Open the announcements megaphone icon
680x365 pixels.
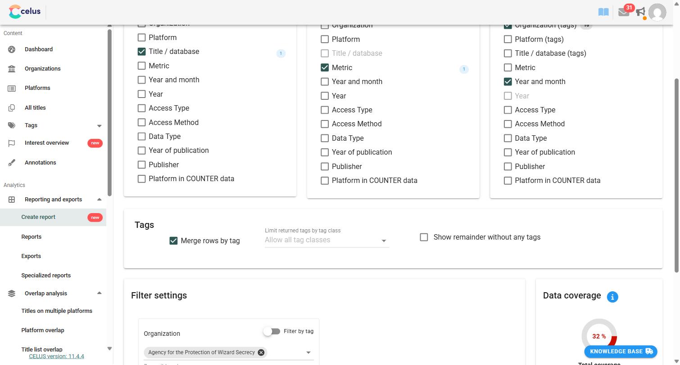coord(640,12)
